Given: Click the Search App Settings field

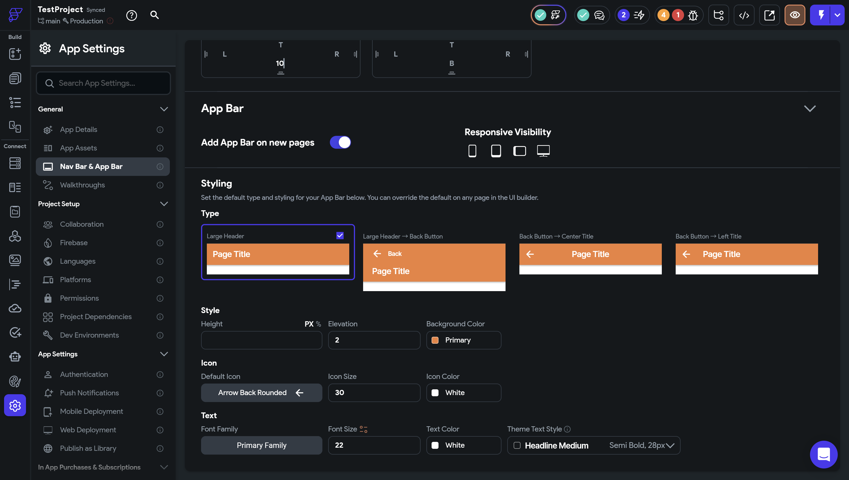Looking at the screenshot, I should pyautogui.click(x=103, y=83).
